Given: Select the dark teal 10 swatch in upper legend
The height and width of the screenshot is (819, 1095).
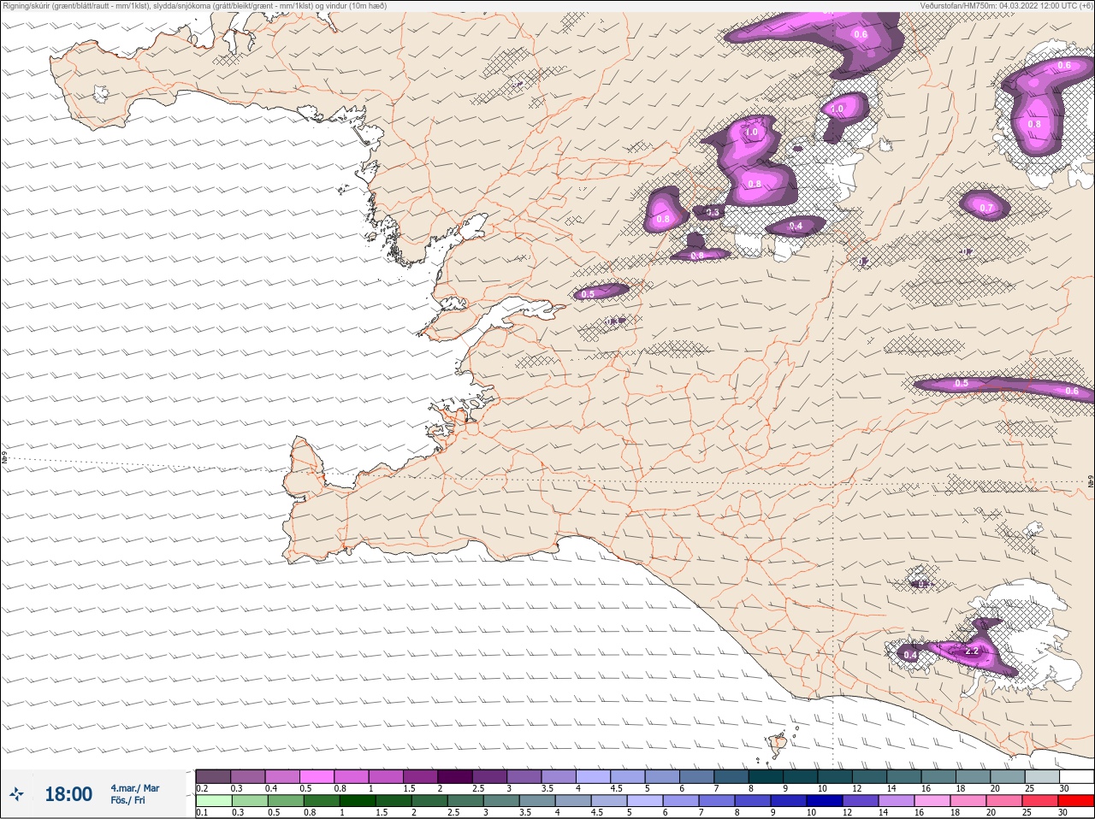Looking at the screenshot, I should click(835, 776).
